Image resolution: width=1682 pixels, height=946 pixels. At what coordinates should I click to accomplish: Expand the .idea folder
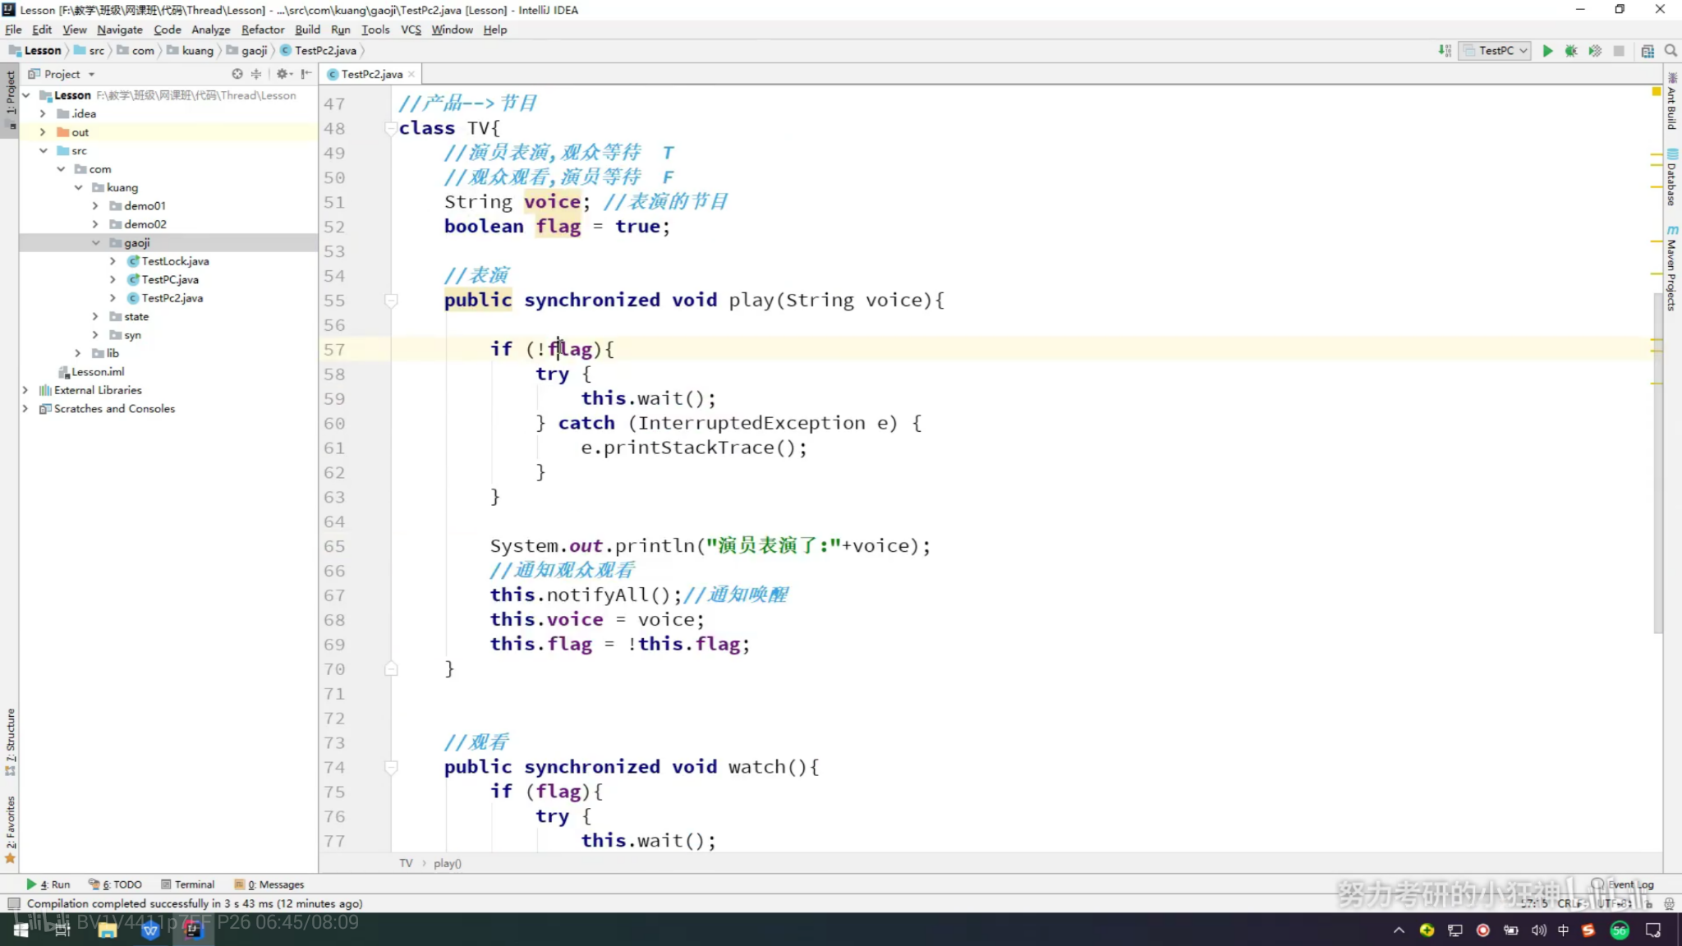pyautogui.click(x=43, y=113)
